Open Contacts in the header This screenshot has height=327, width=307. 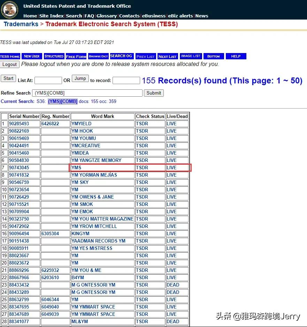[x=129, y=16]
